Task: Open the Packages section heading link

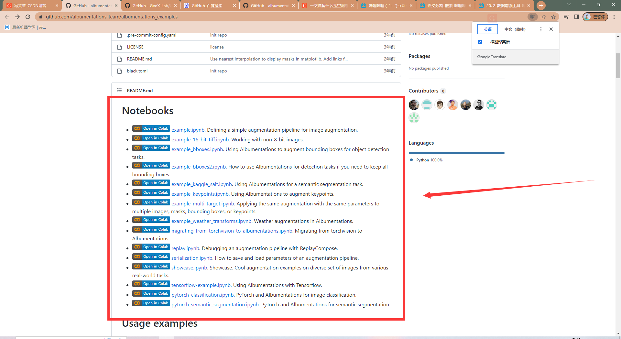Action: 419,56
